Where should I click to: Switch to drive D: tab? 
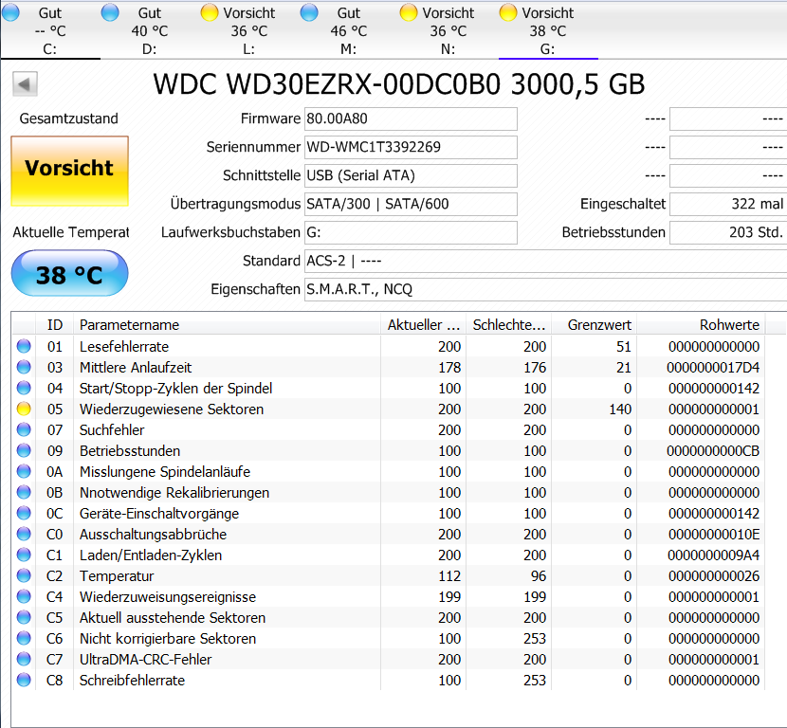point(150,30)
